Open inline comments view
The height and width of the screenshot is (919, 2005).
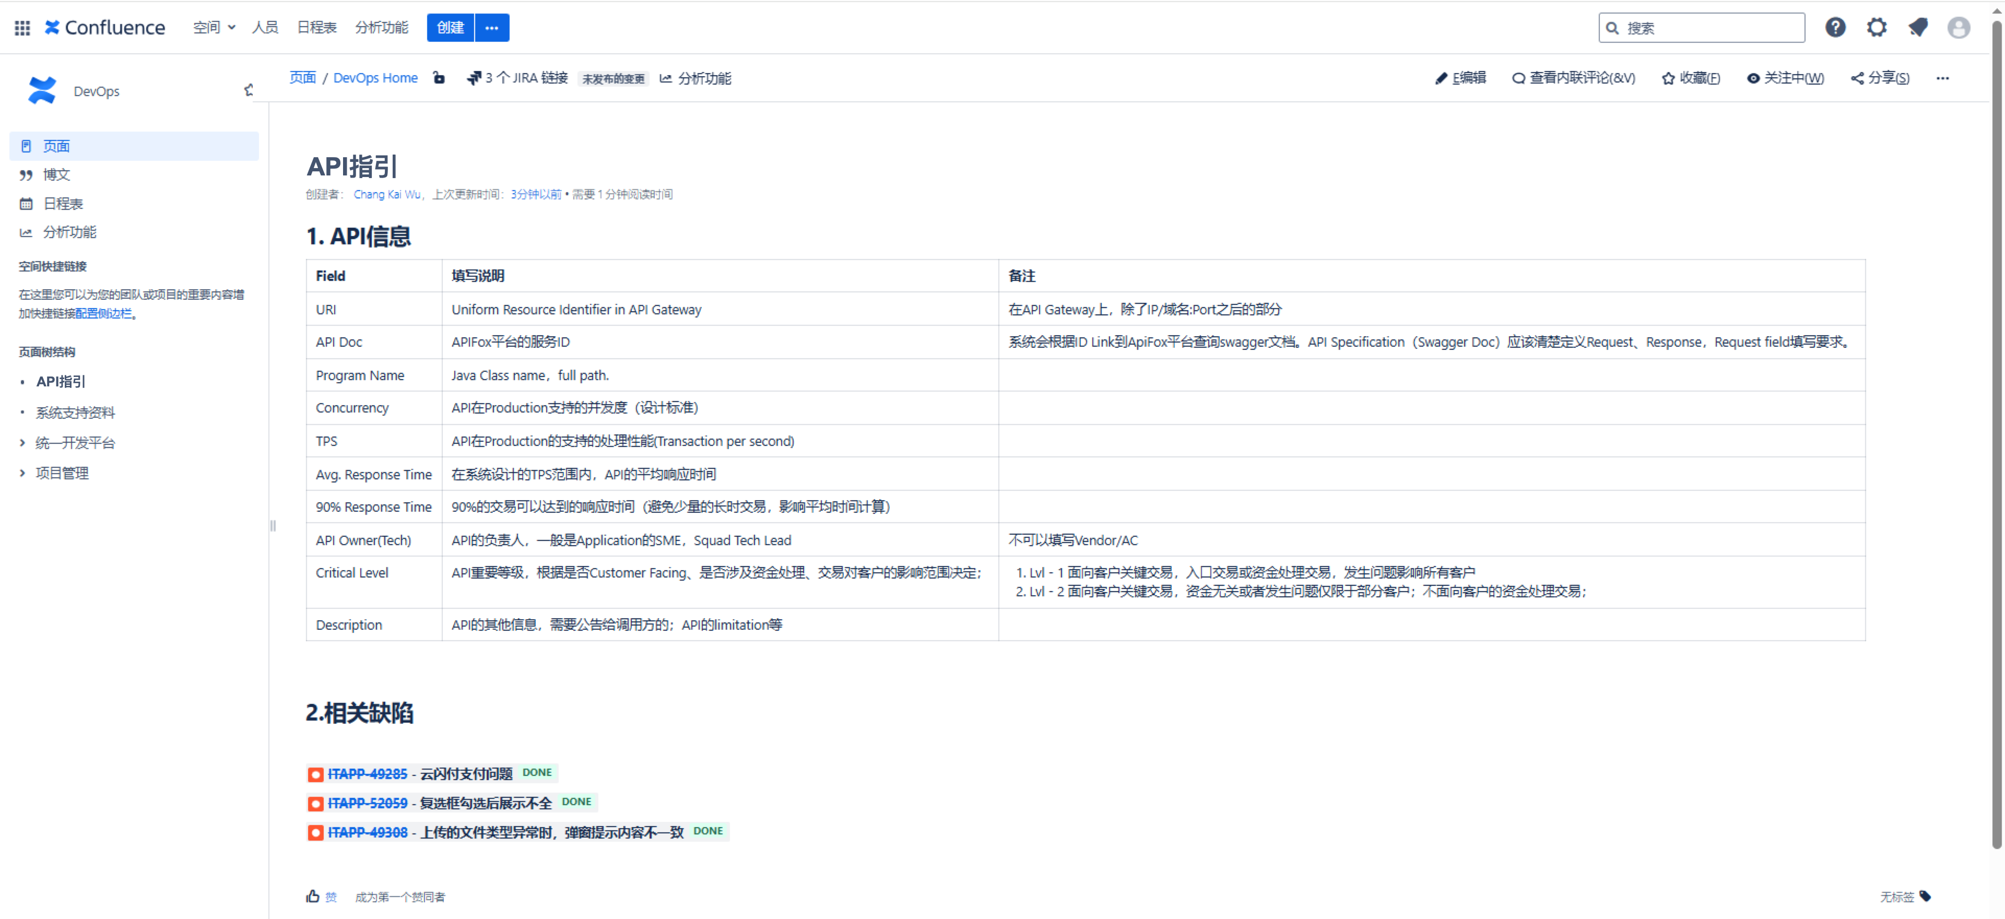(1573, 78)
